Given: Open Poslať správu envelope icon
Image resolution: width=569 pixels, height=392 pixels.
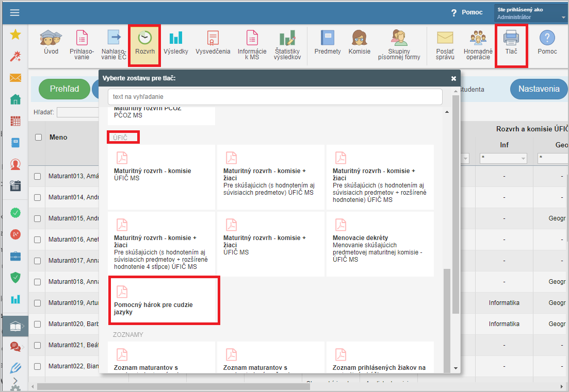Looking at the screenshot, I should [445, 39].
